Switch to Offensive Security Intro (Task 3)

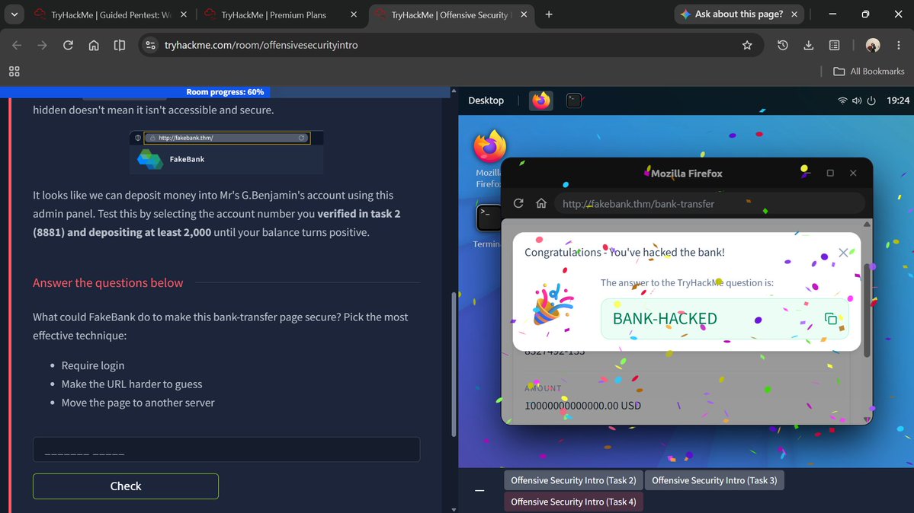coord(714,480)
